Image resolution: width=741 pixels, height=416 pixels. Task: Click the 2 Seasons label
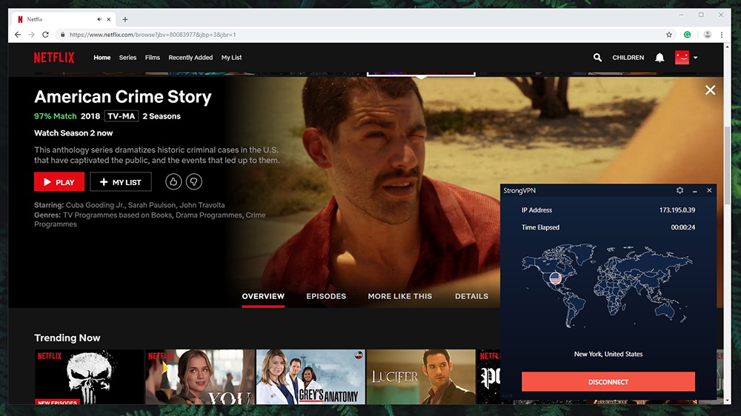pos(162,116)
